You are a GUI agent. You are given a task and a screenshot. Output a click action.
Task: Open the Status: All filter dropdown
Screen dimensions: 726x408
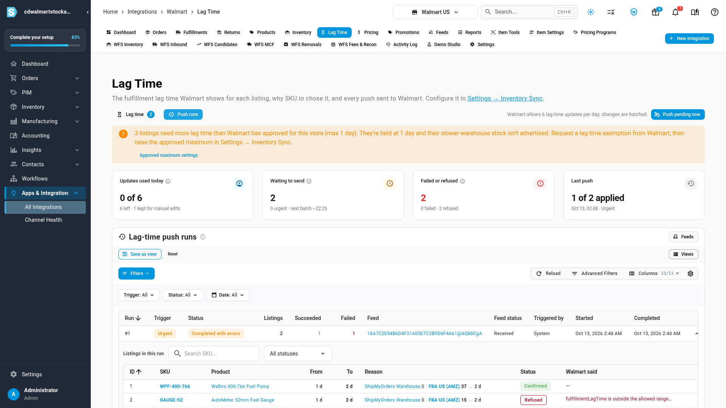(x=183, y=295)
